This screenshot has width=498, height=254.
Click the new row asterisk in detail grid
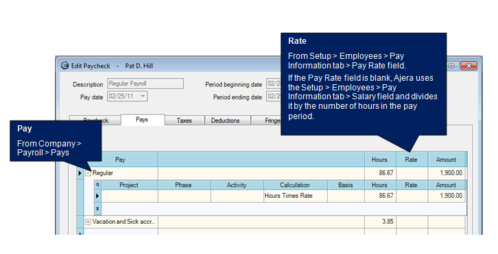point(97,209)
